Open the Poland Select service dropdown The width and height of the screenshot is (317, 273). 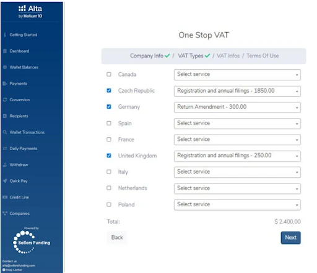pyautogui.click(x=237, y=204)
